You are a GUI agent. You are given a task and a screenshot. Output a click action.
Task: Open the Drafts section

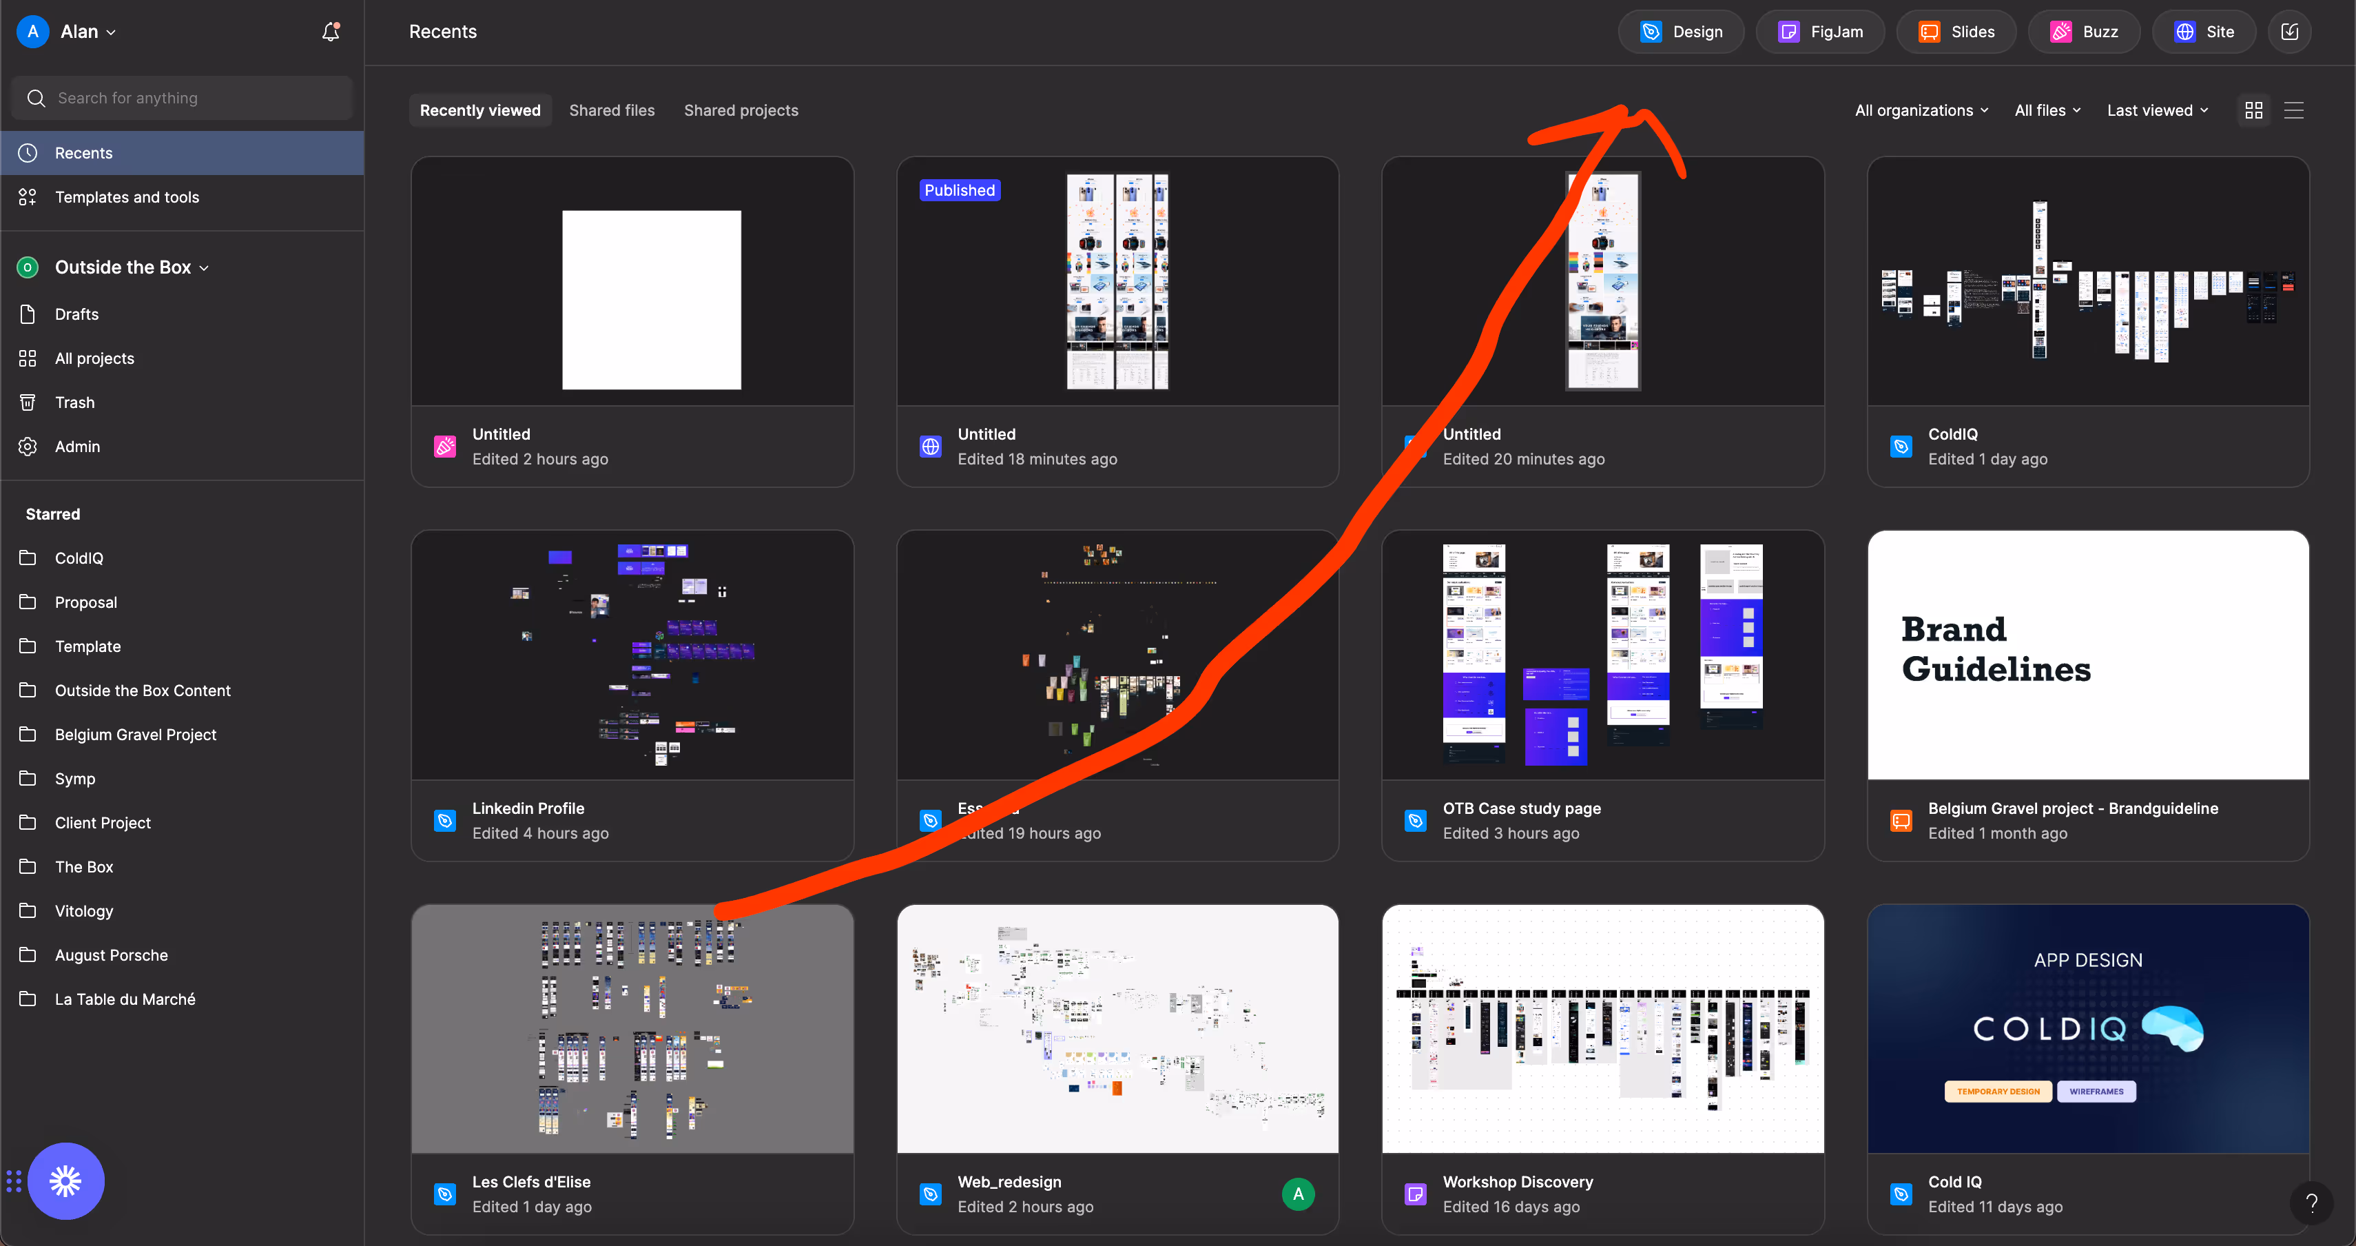pos(76,314)
